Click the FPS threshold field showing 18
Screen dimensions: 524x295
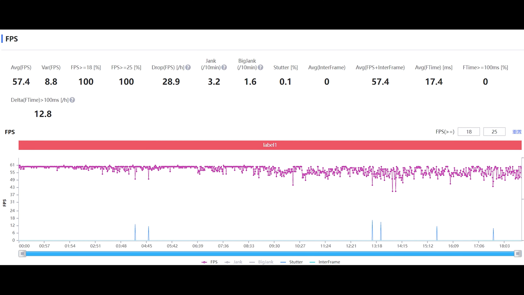pyautogui.click(x=469, y=132)
